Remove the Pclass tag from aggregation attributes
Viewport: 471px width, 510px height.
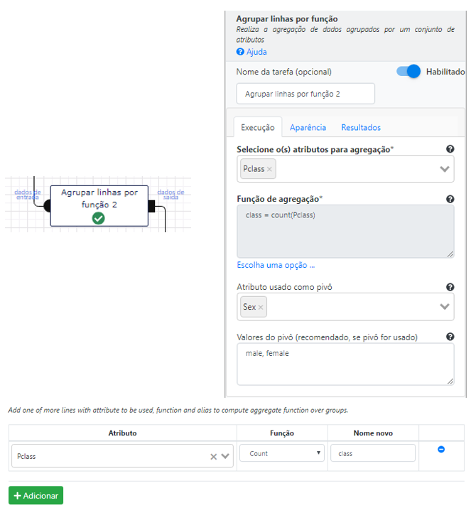[x=269, y=169]
